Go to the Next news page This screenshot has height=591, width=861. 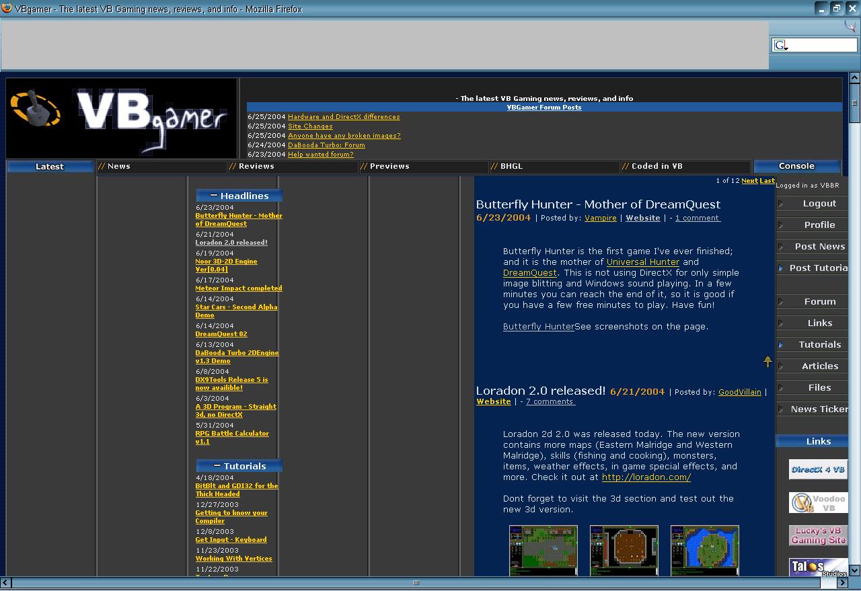coord(749,181)
